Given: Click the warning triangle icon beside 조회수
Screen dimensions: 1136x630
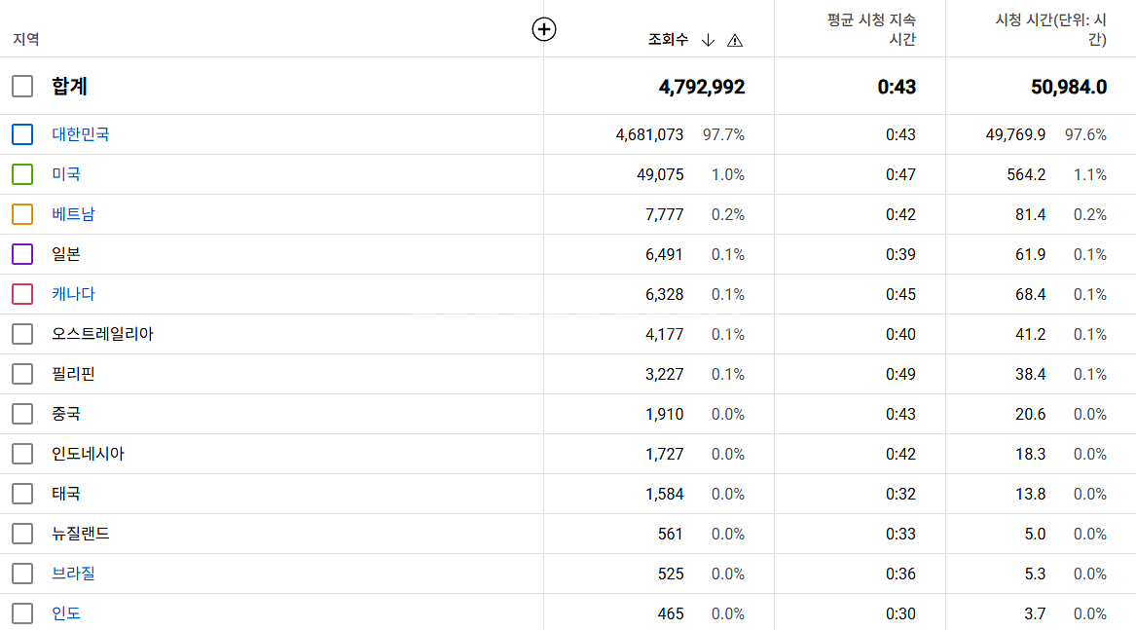Looking at the screenshot, I should coord(735,40).
